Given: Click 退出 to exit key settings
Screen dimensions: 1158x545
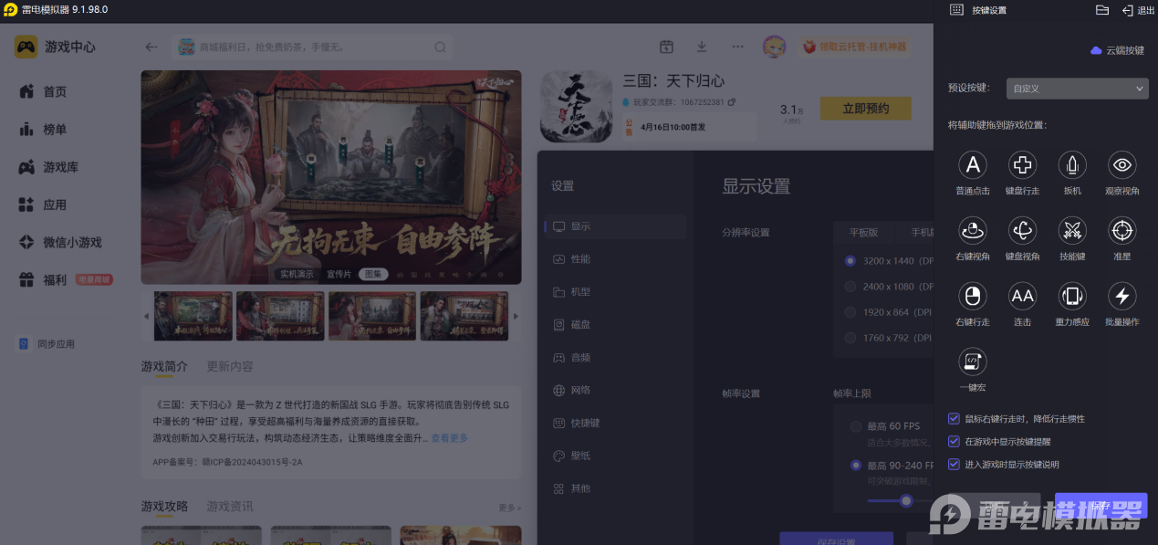Looking at the screenshot, I should coord(1138,11).
